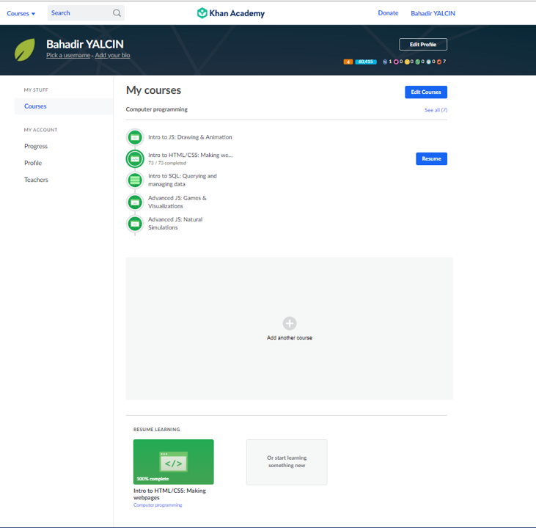Open the Donate link
The height and width of the screenshot is (528, 536).
(x=388, y=13)
